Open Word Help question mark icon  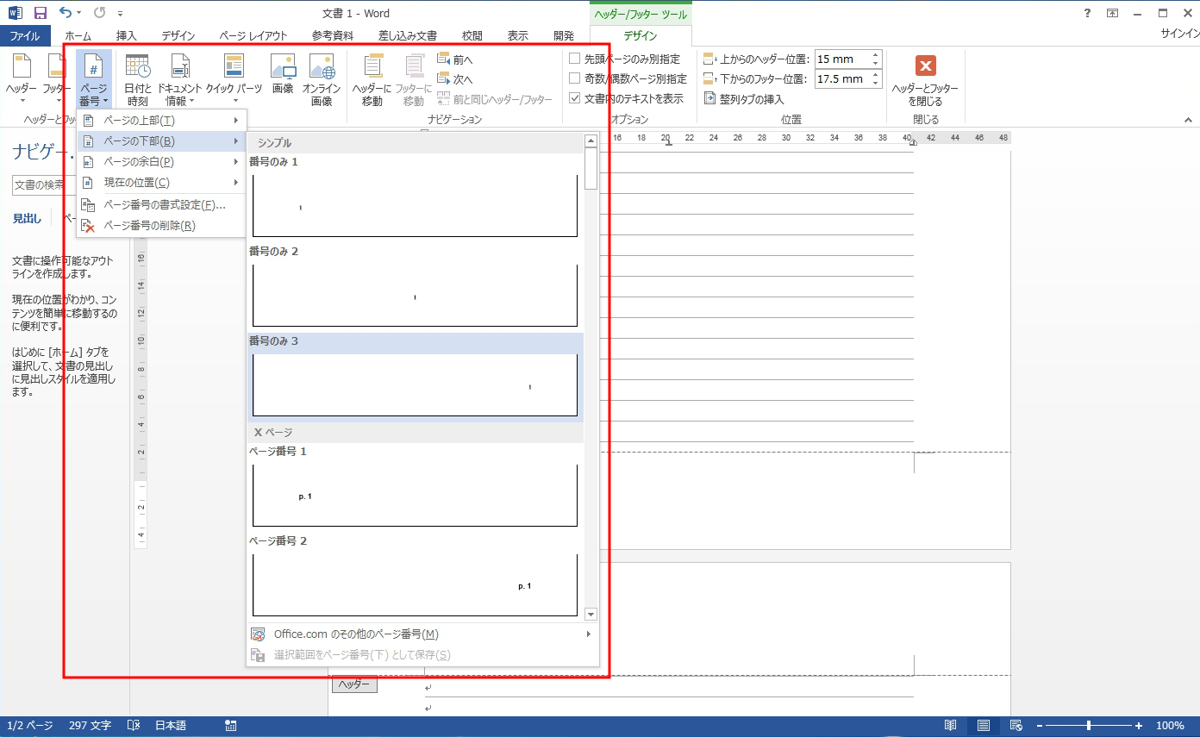(x=1088, y=13)
